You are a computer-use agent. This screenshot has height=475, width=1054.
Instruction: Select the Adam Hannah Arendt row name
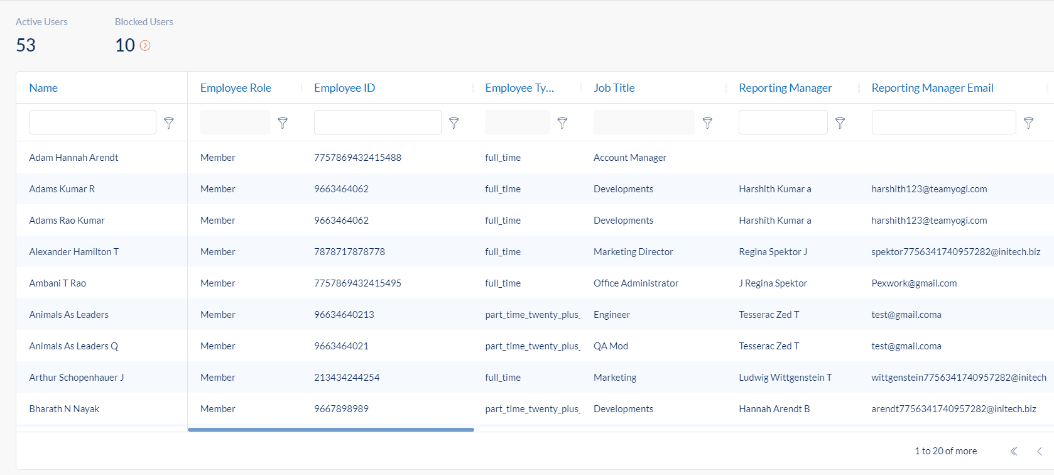pyautogui.click(x=73, y=158)
